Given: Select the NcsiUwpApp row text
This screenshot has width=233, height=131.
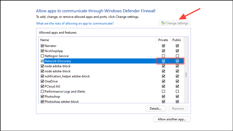Looking at the screenshot, I should (x=54, y=51).
